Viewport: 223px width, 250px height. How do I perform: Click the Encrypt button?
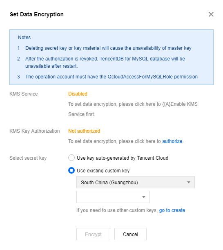(93, 234)
